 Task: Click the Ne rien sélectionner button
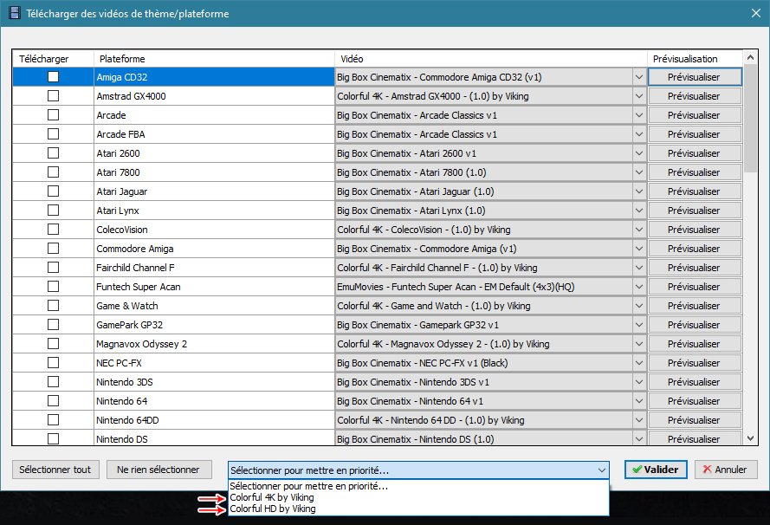[x=159, y=470]
